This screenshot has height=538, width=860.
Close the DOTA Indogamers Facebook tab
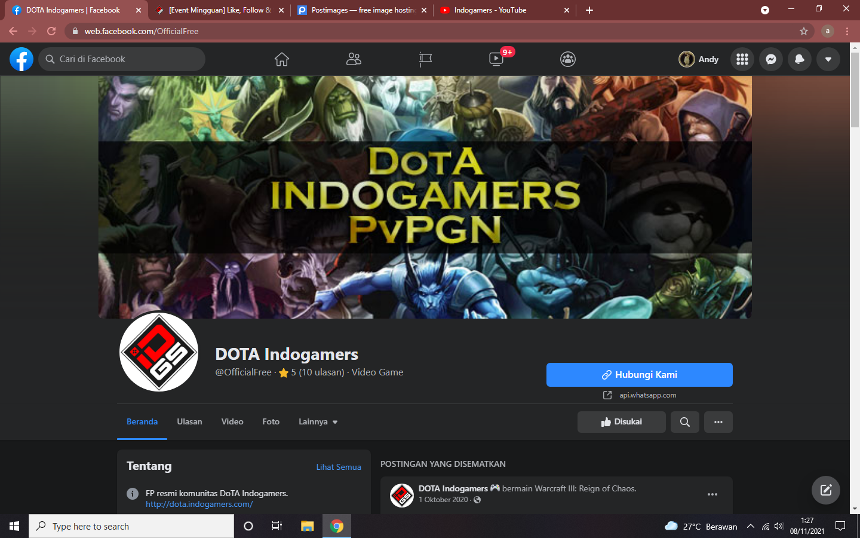[138, 10]
